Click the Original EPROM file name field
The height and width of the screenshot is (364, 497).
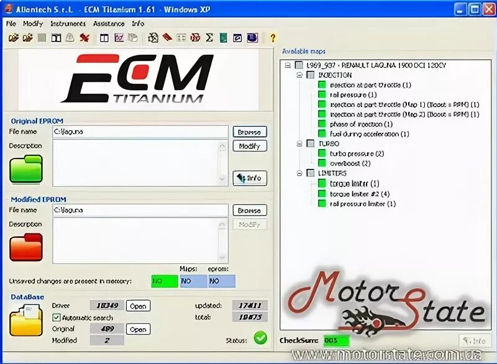(140, 132)
